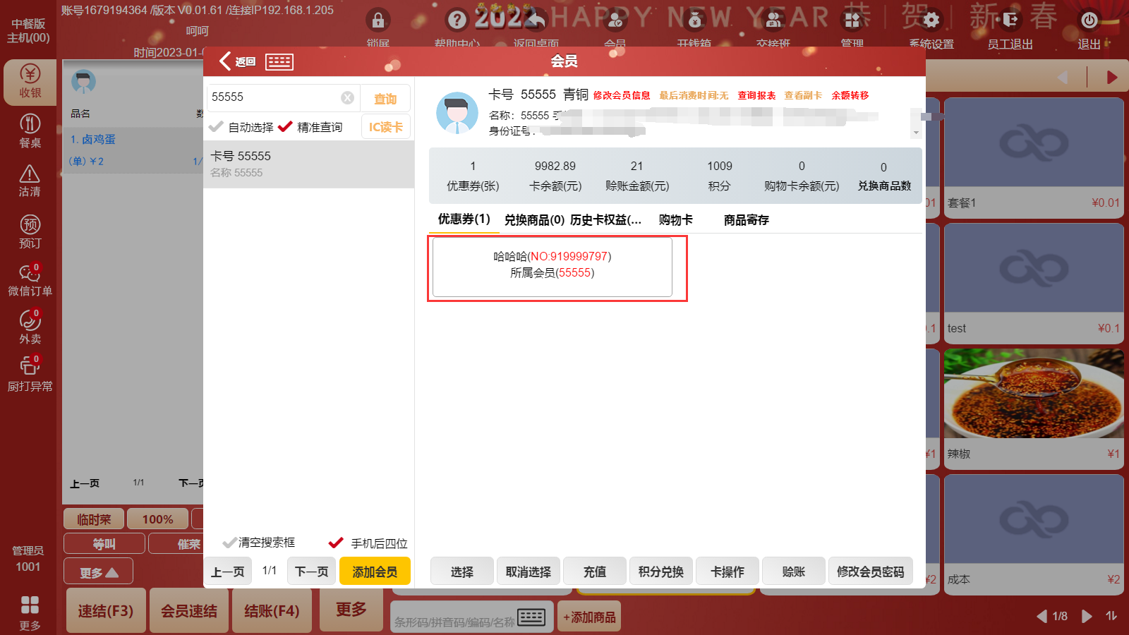The height and width of the screenshot is (635, 1129).
Task: Click the 卡操作 button
Action: coord(727,571)
